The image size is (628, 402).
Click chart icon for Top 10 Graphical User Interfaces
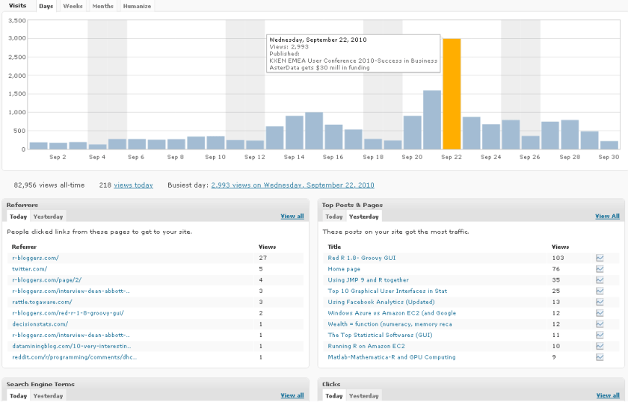point(600,291)
